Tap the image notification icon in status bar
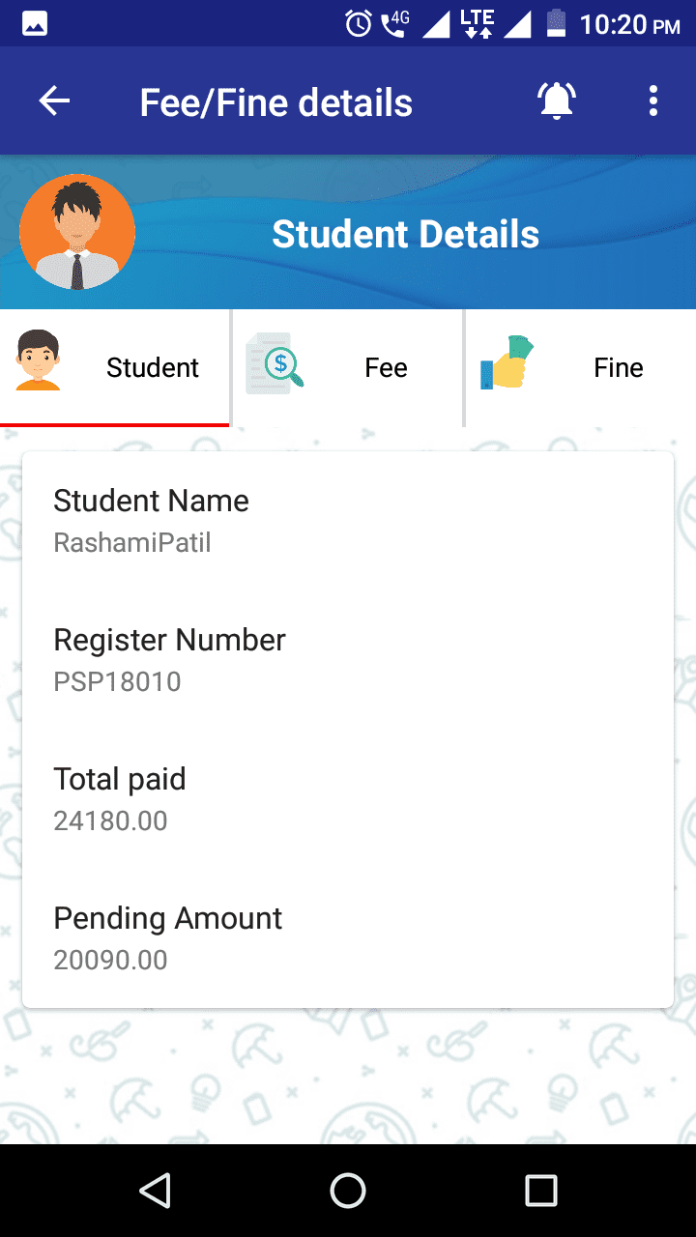 (x=35, y=23)
